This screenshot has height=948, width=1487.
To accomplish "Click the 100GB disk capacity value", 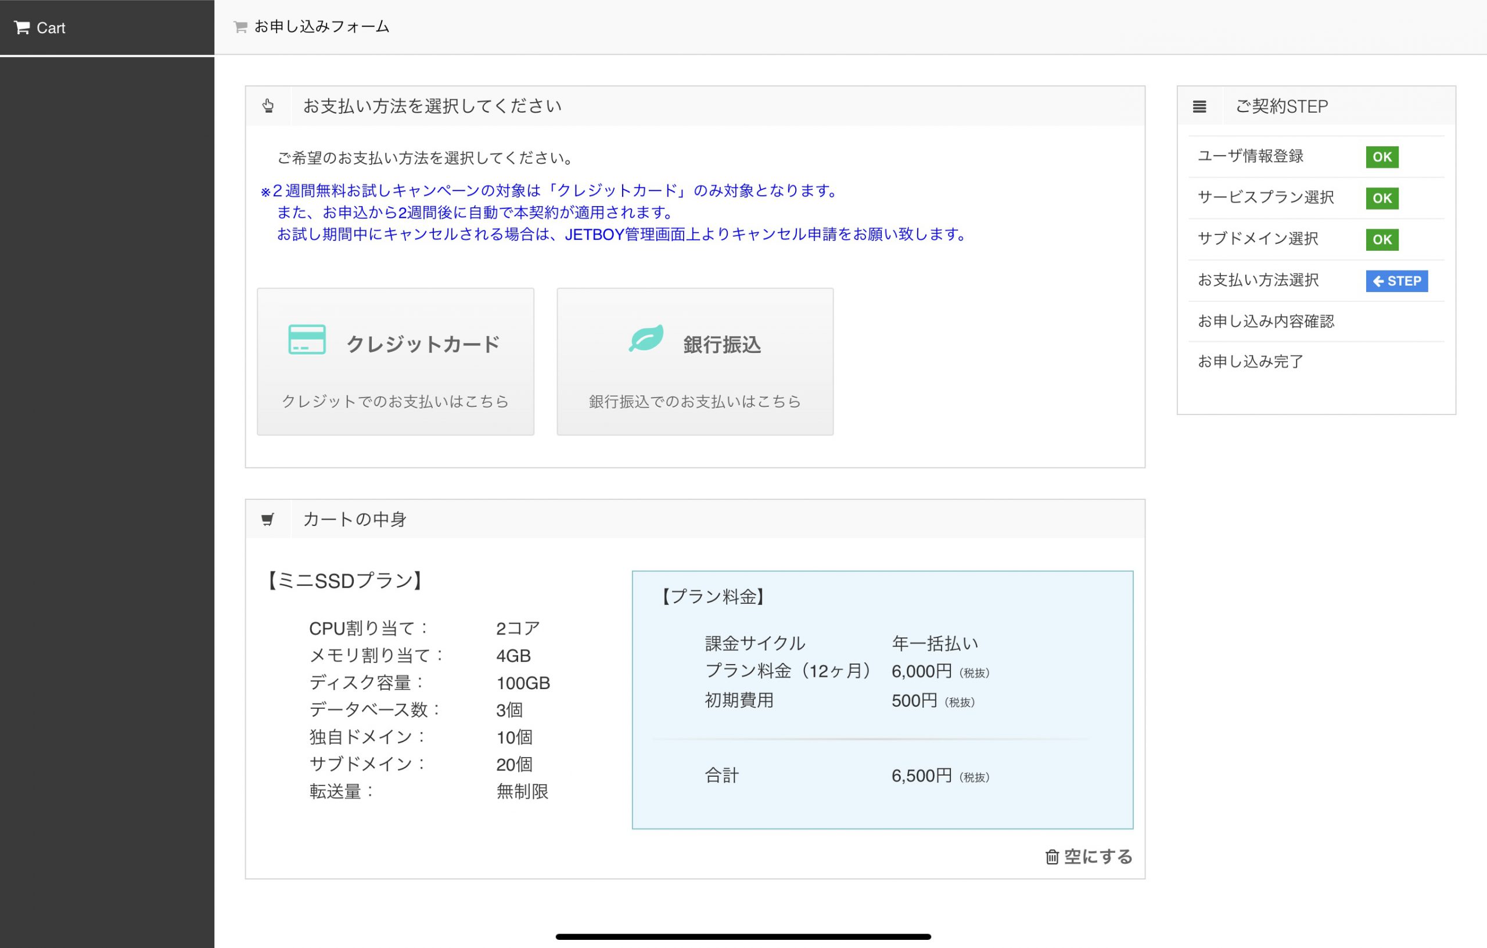I will [523, 683].
